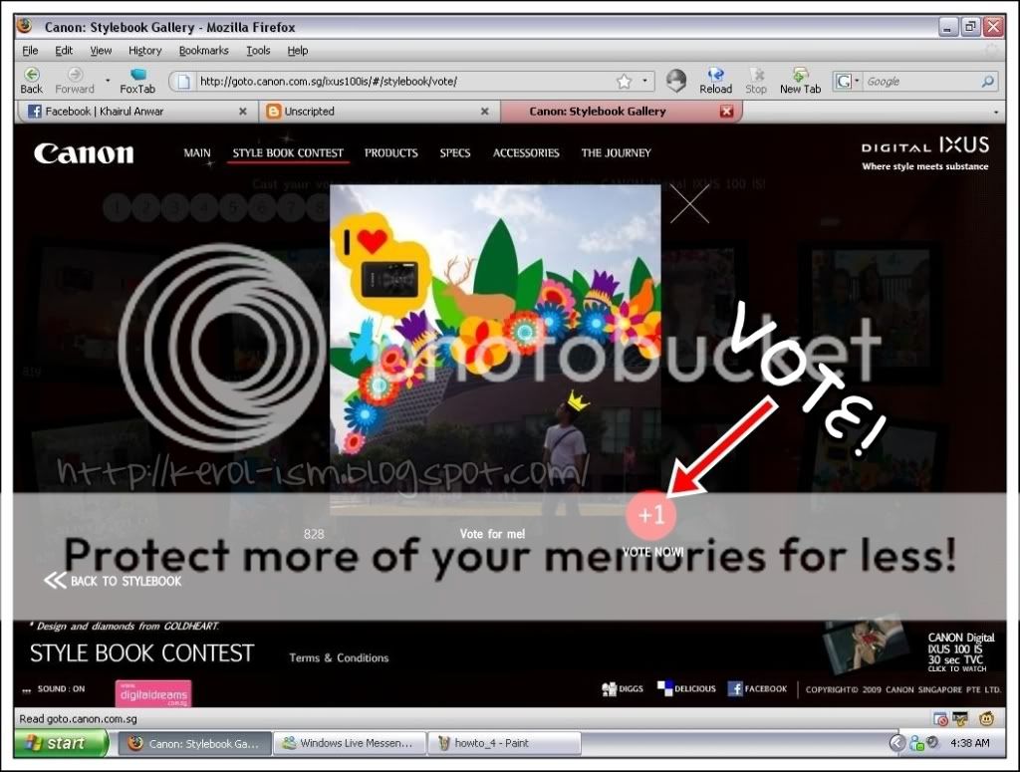Watch the IXUS 100 IS TVC thumbnail
The width and height of the screenshot is (1020, 772).
(x=865, y=643)
